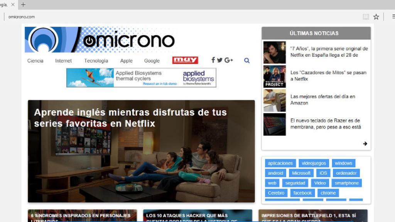Click the android tag button
Viewport: 395px width, 222px height.
(x=275, y=173)
